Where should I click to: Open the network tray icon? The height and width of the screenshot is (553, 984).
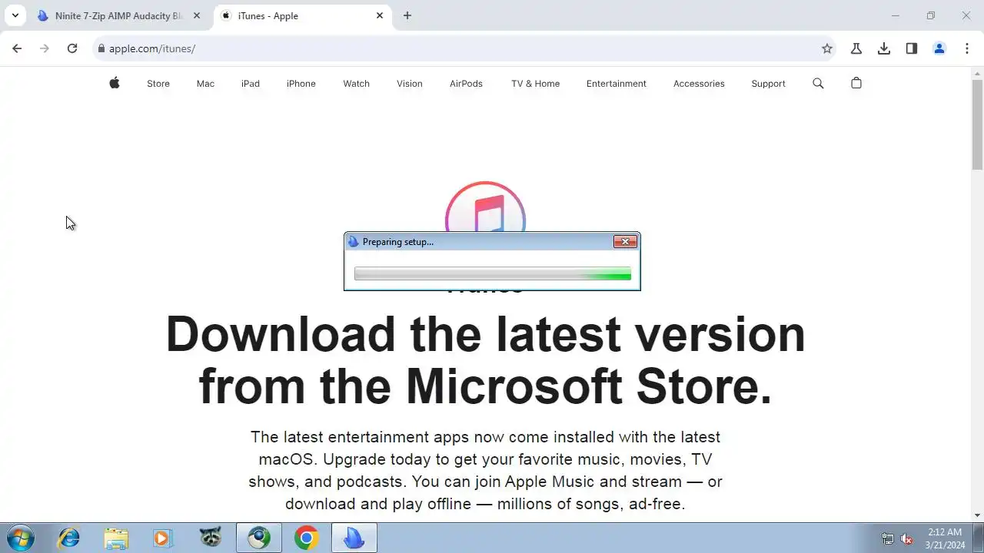[x=888, y=538]
